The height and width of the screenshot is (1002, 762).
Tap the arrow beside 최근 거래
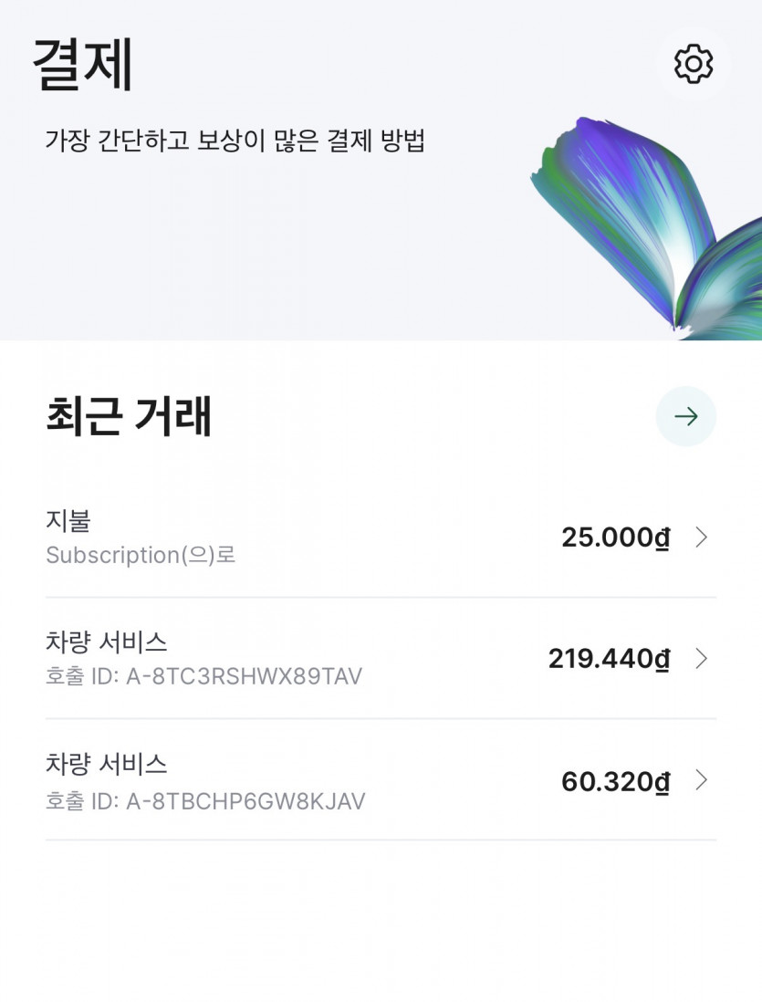685,416
